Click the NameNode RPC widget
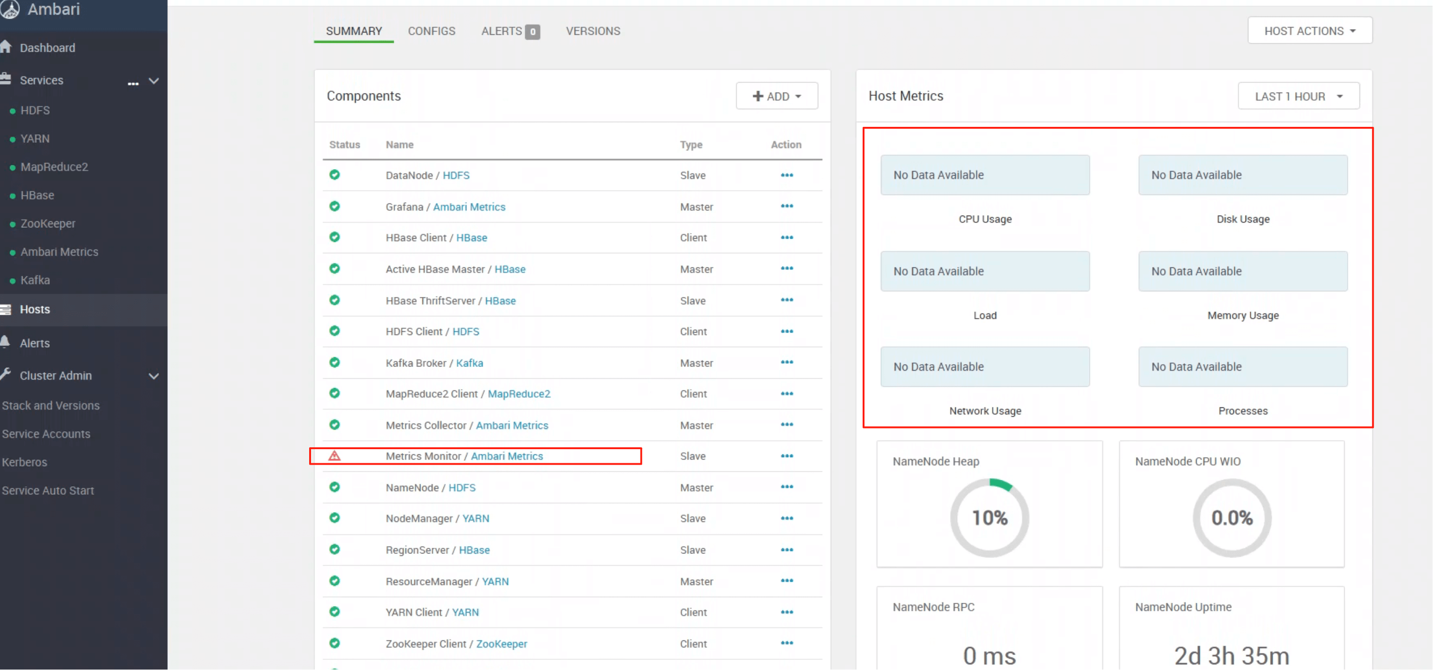Viewport: 1433px width, 670px height. 989,629
